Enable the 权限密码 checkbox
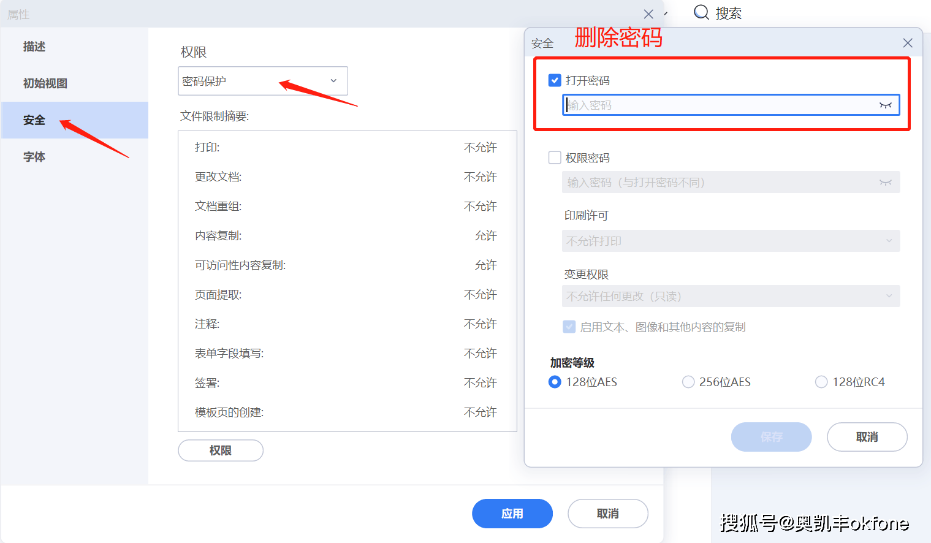 point(555,158)
